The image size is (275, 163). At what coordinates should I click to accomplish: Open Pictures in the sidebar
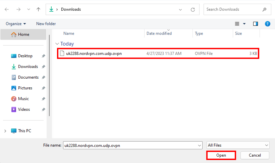tap(25, 88)
